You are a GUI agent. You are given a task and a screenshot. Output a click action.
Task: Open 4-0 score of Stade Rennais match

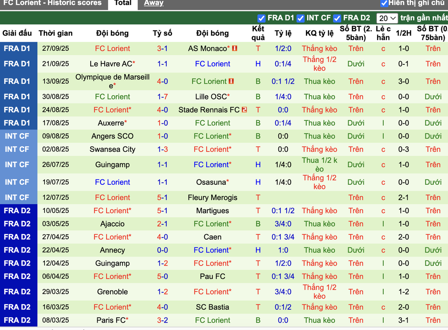coord(162,110)
